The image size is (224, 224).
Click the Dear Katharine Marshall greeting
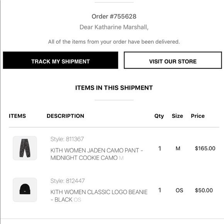point(114,27)
